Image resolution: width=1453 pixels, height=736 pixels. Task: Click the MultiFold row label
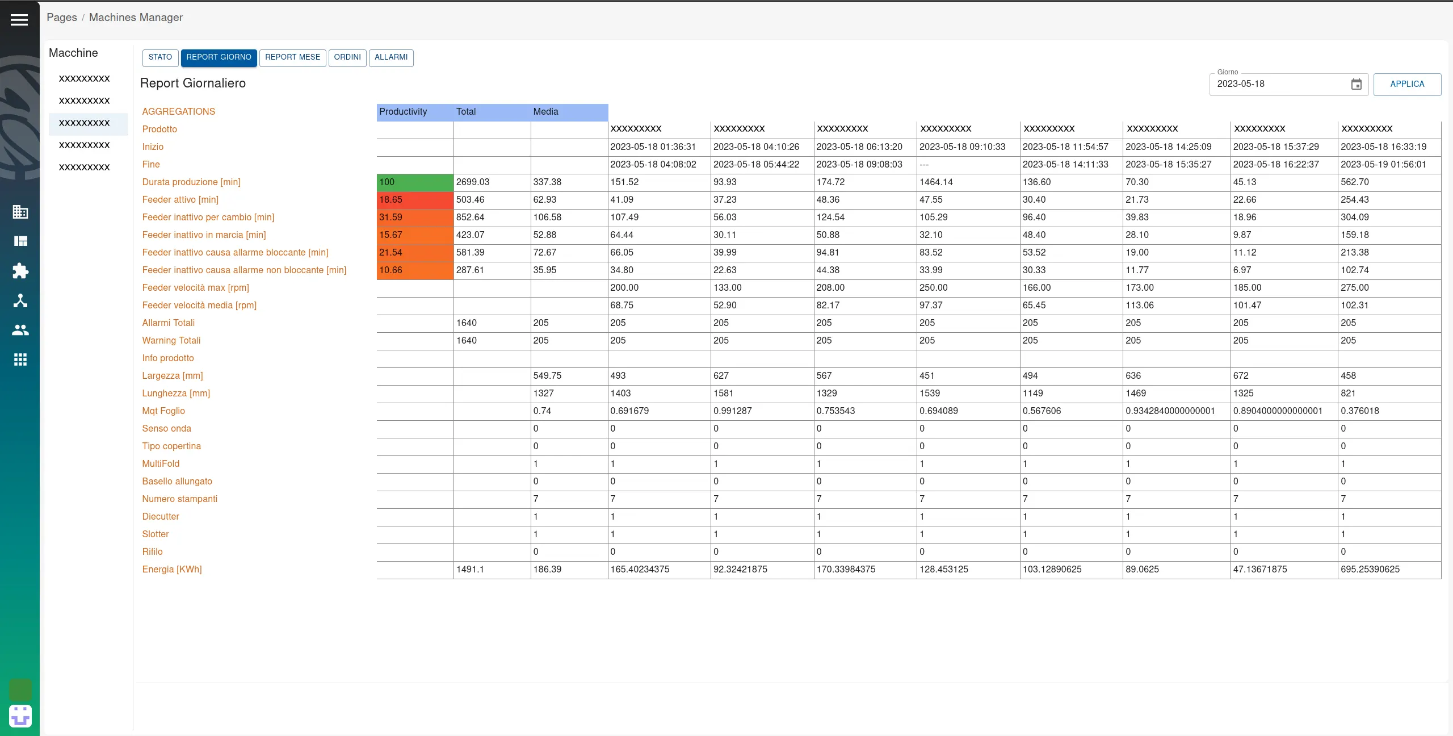click(x=161, y=464)
